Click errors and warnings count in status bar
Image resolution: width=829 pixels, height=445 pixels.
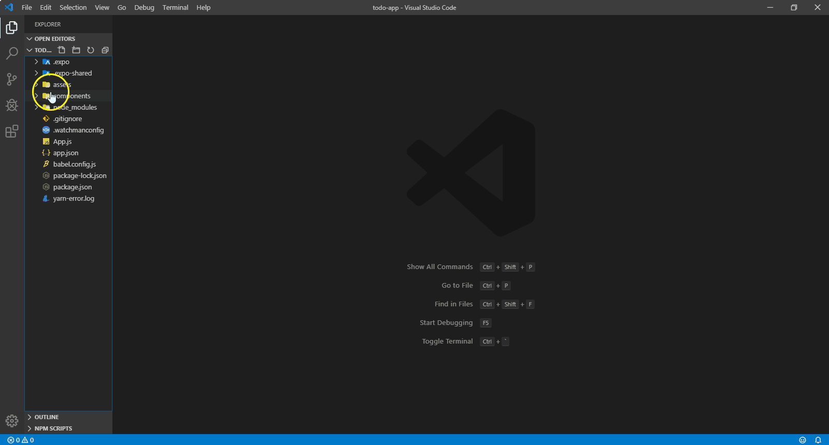[x=21, y=440]
